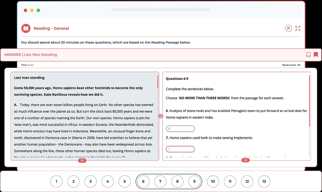
Task: Open the notebook icon in passage header
Action: tap(308, 55)
